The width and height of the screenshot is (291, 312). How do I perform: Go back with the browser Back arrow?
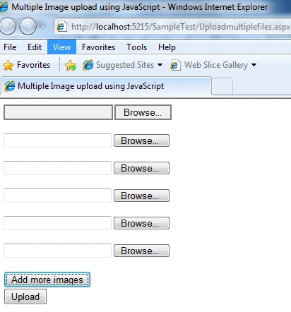[x=7, y=26]
